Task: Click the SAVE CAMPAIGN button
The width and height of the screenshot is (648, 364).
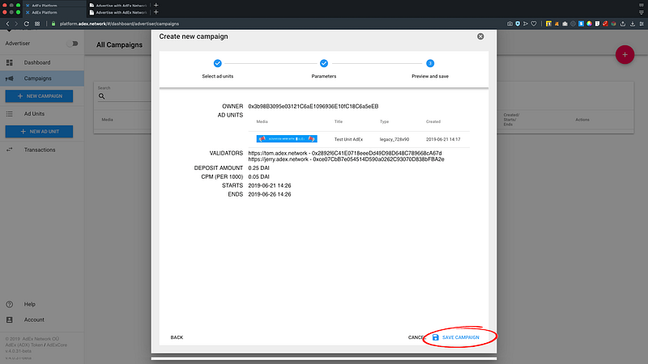Action: click(456, 337)
